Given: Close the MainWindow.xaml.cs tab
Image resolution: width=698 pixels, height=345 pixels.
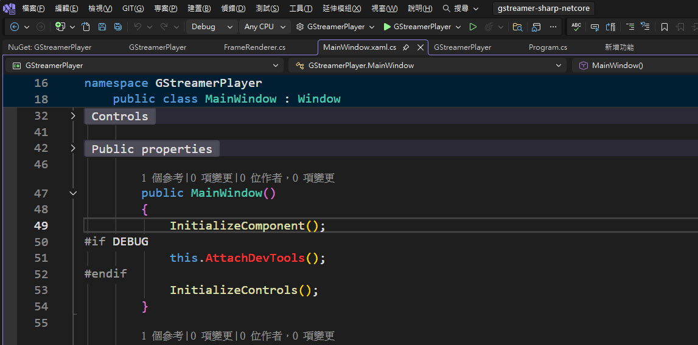Looking at the screenshot, I should pos(420,47).
